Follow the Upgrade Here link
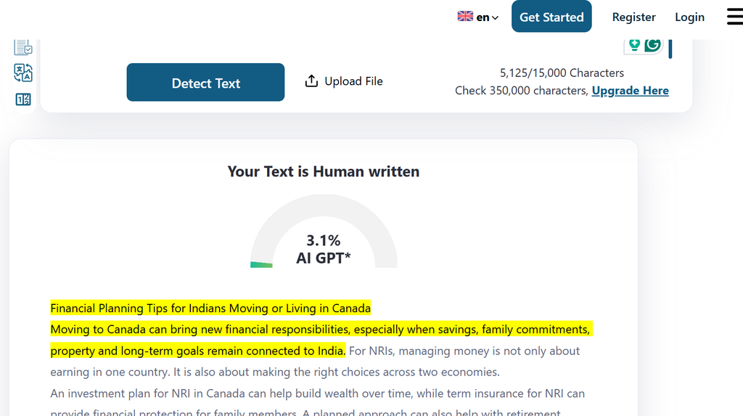Image resolution: width=743 pixels, height=416 pixels. click(x=631, y=91)
